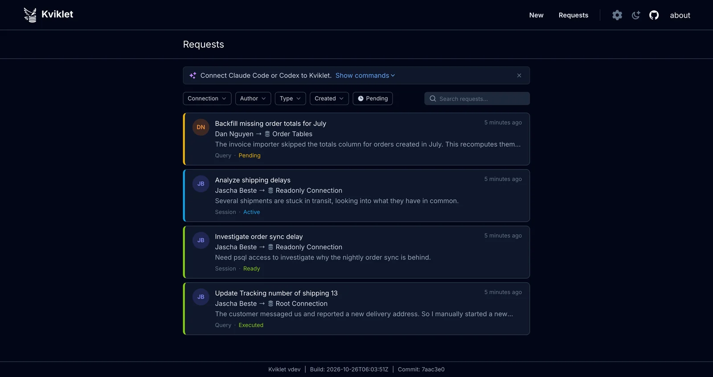Click the database icon beside Order Tables
The image size is (713, 377).
click(267, 134)
